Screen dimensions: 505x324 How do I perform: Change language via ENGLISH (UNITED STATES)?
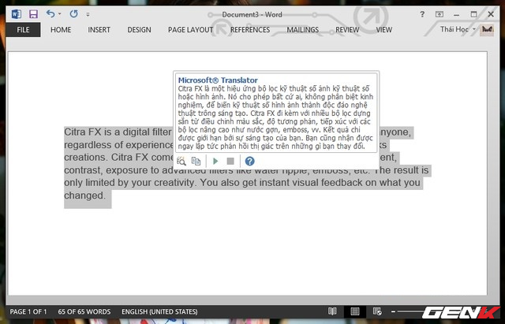point(159,311)
